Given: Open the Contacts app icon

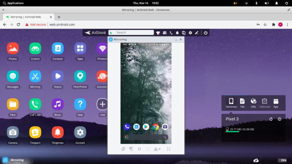Looking at the screenshot, I should [x=58, y=48].
